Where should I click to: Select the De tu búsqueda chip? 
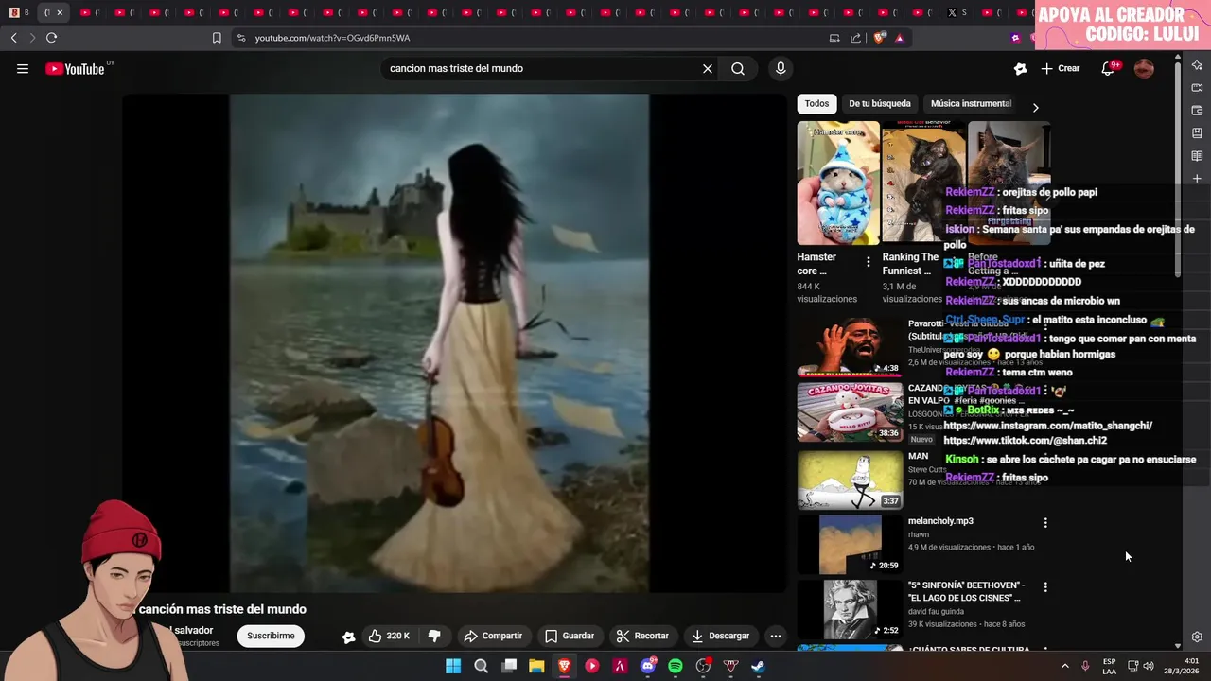(x=880, y=104)
